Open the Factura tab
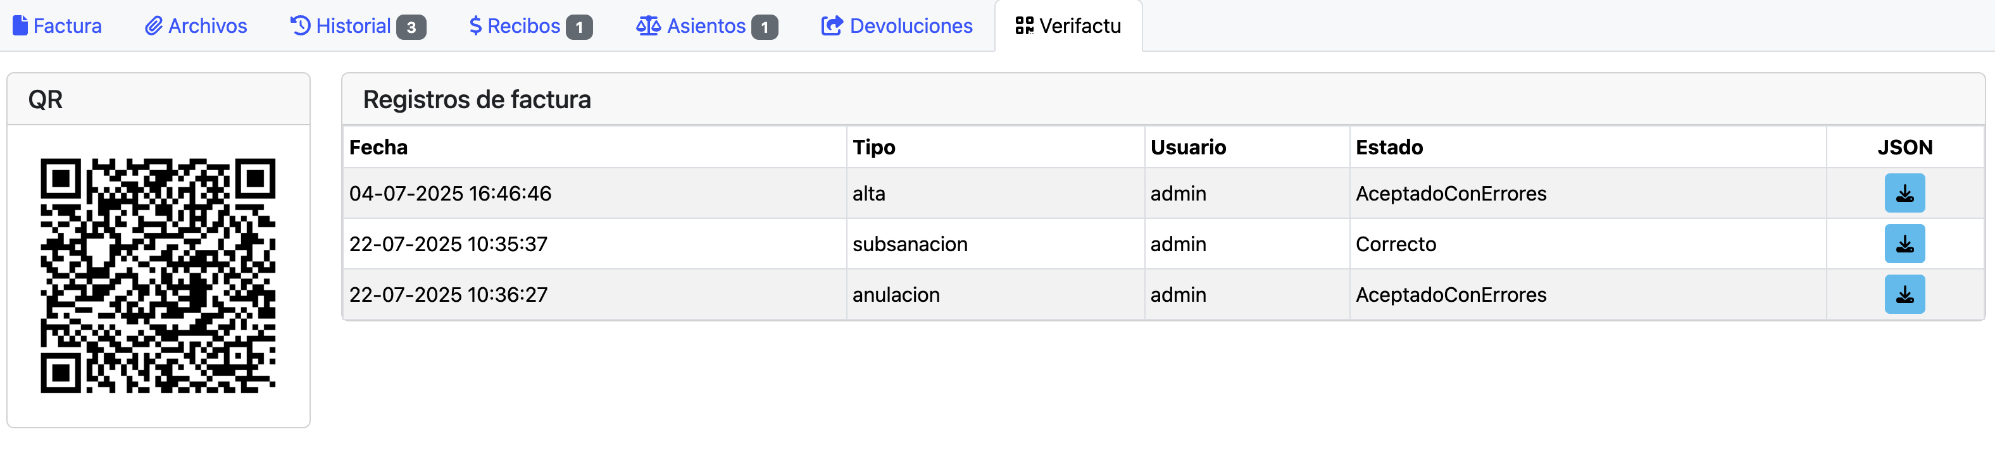Image resolution: width=1995 pixels, height=453 pixels. [67, 27]
